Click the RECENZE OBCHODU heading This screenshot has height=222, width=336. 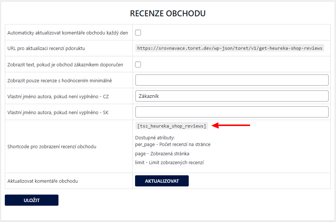tap(168, 13)
